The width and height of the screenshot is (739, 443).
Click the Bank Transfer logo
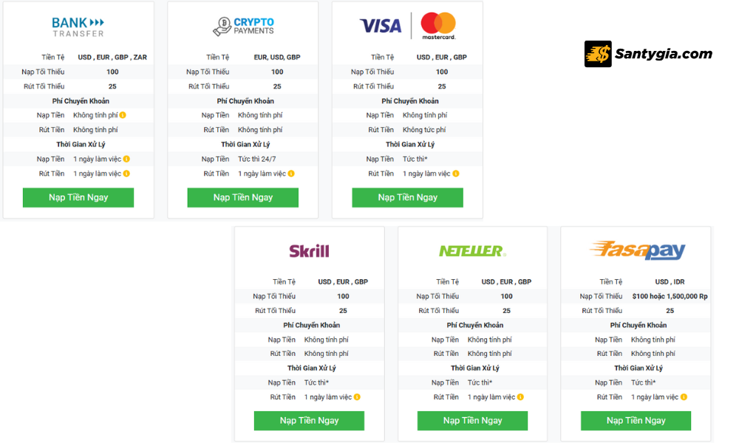(x=78, y=27)
